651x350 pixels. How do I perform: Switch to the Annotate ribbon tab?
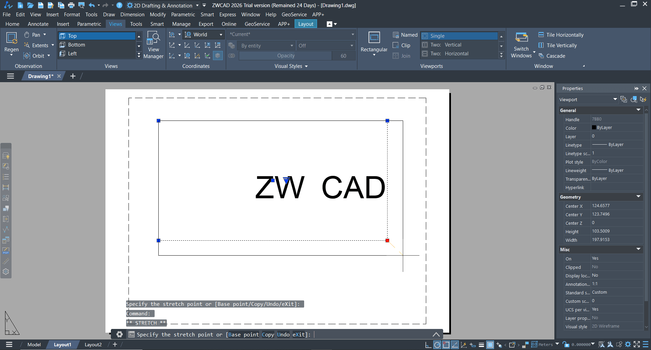tap(38, 24)
